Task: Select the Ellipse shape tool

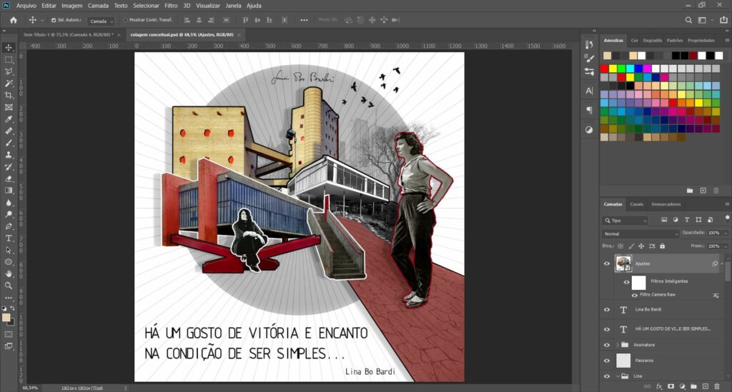Action: point(9,262)
